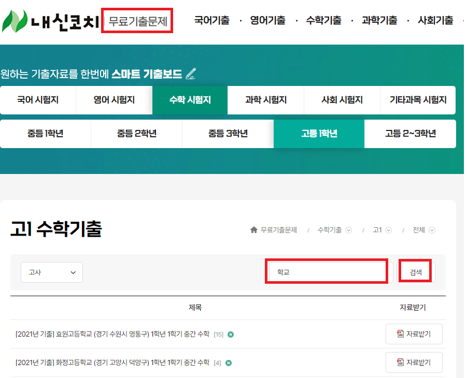The height and width of the screenshot is (378, 467).
Task: Select the 수학 시험지 tab
Action: pos(189,100)
